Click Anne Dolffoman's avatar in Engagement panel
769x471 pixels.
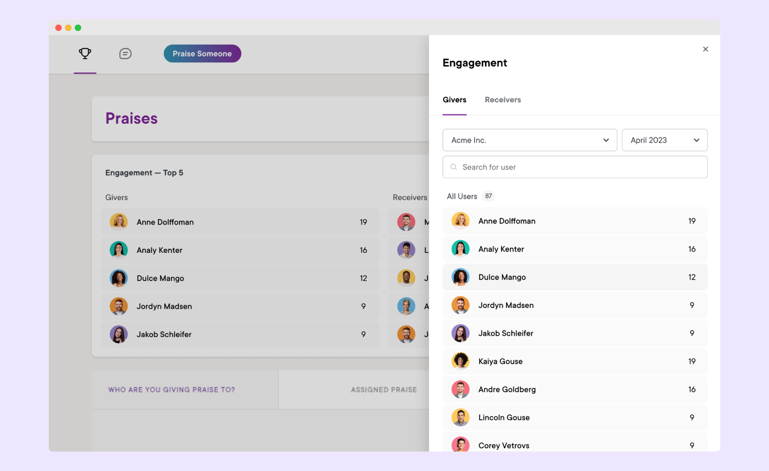tap(460, 221)
